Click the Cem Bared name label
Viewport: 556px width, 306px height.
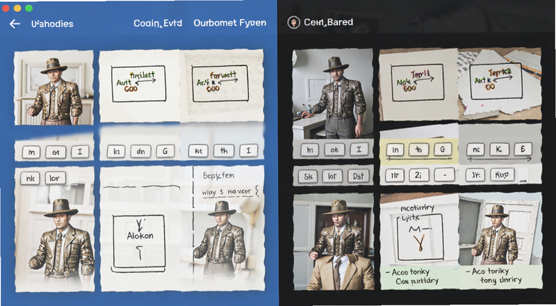pos(328,22)
